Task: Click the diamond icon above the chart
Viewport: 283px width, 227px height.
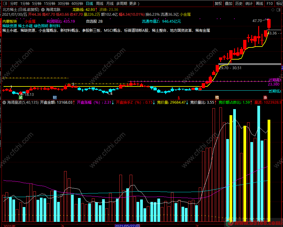Action: point(273,10)
